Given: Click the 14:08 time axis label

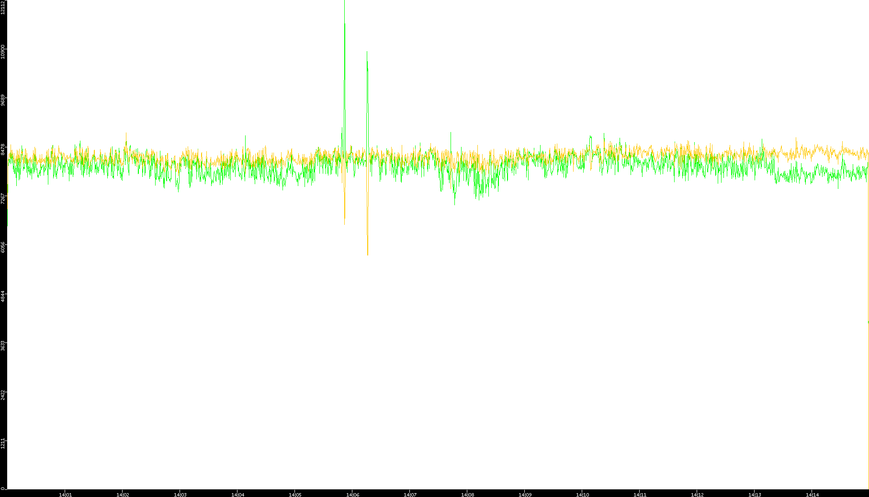Looking at the screenshot, I should coord(467,495).
